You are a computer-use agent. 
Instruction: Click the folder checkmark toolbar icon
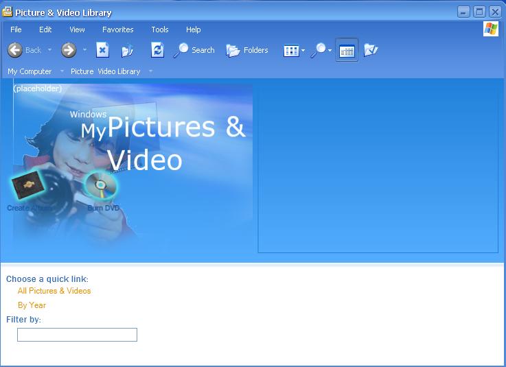371,50
